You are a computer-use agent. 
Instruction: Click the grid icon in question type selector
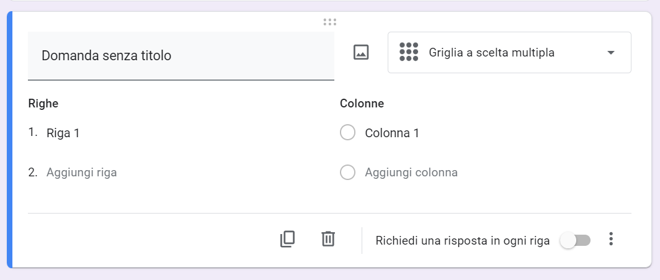coord(409,52)
